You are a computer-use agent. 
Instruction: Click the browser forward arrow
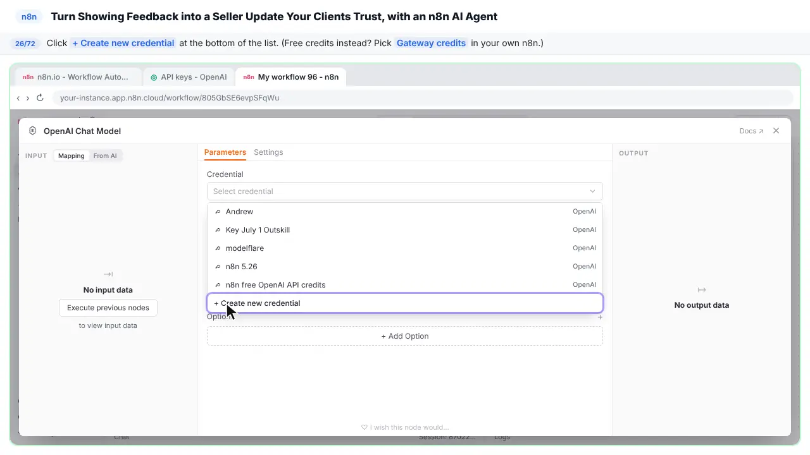click(28, 98)
